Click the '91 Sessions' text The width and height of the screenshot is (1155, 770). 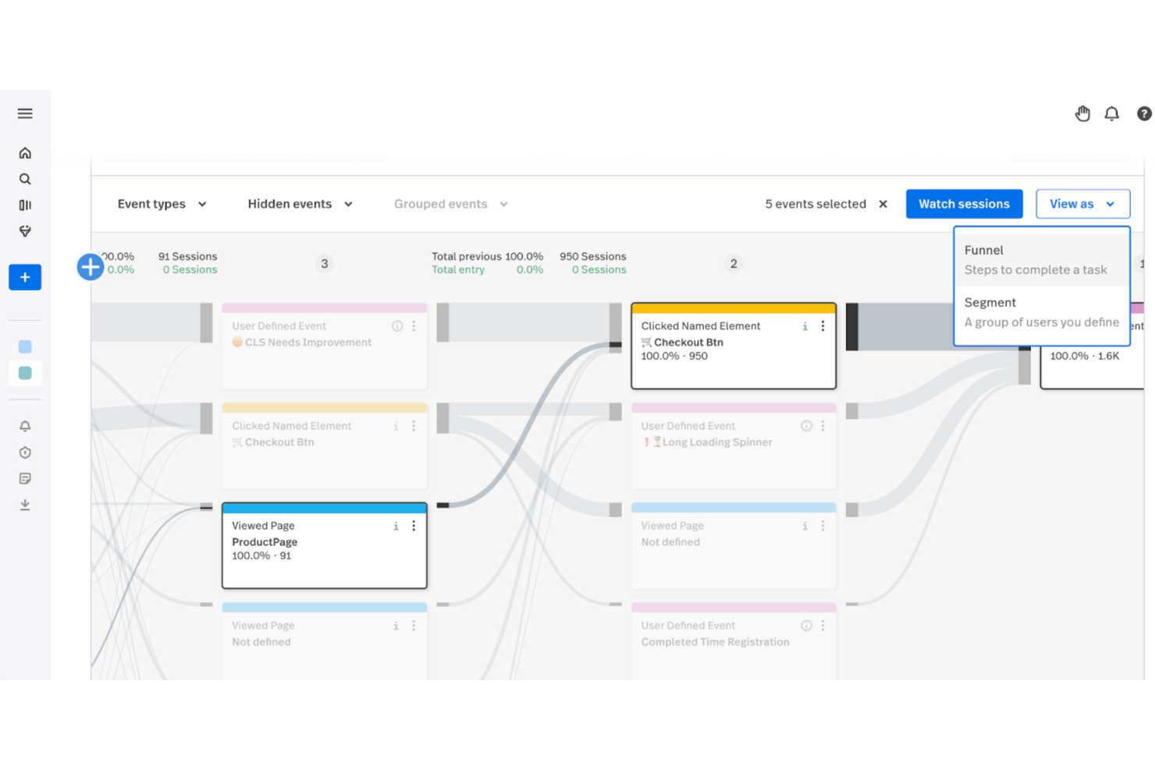pyautogui.click(x=187, y=257)
